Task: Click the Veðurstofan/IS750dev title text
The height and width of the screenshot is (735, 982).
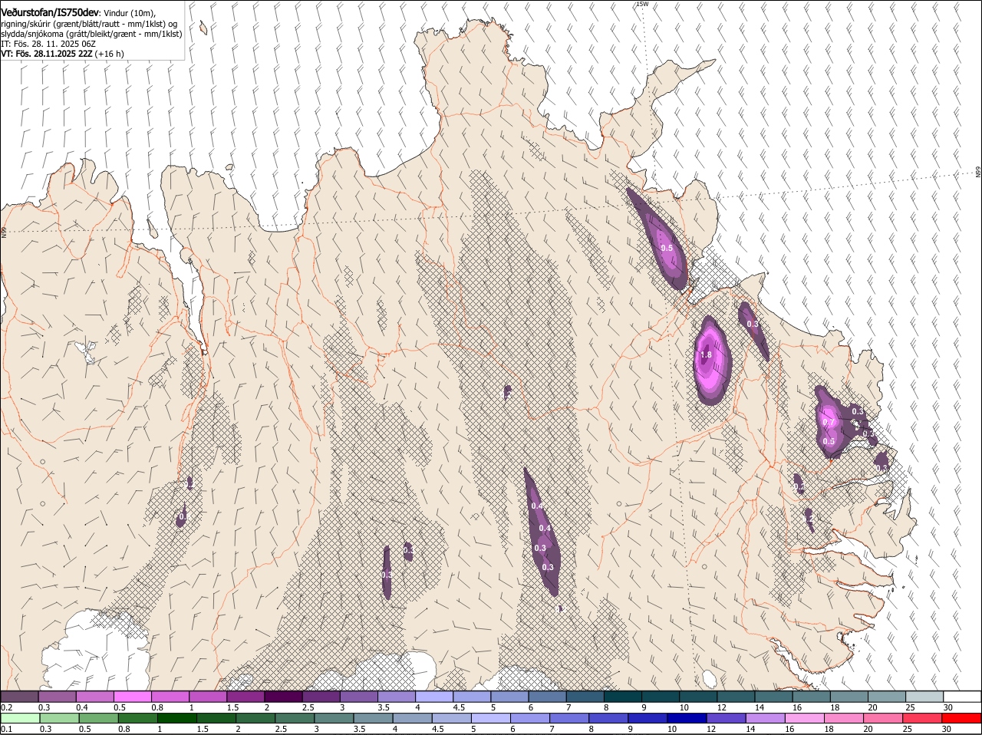Action: click(x=50, y=13)
